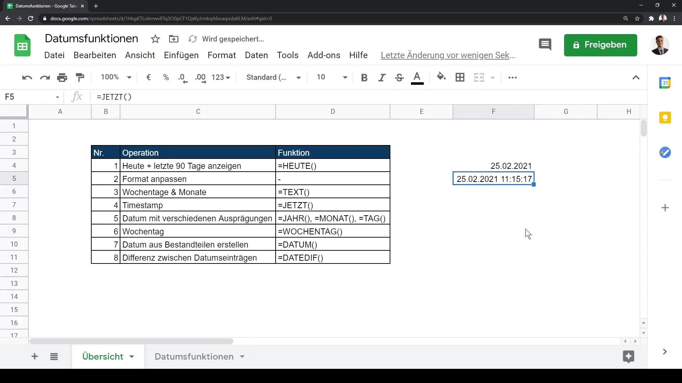Viewport: 682px width, 383px height.
Task: Switch to the Datumsfunktionen sheet tab
Action: tap(194, 356)
